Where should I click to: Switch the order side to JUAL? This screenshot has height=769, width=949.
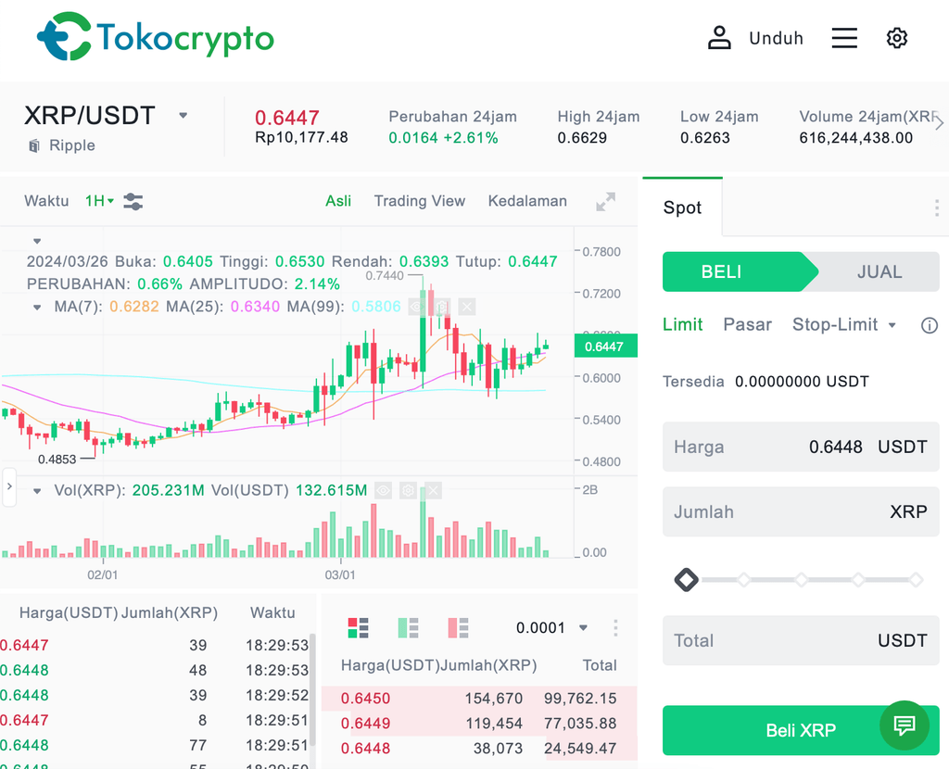pos(879,272)
